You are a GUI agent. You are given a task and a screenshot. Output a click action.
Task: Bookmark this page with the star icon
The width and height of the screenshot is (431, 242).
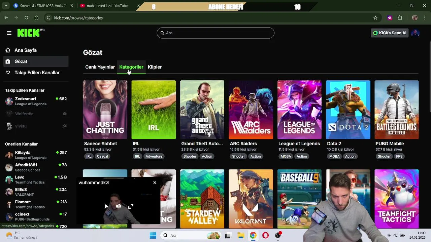pyautogui.click(x=375, y=18)
